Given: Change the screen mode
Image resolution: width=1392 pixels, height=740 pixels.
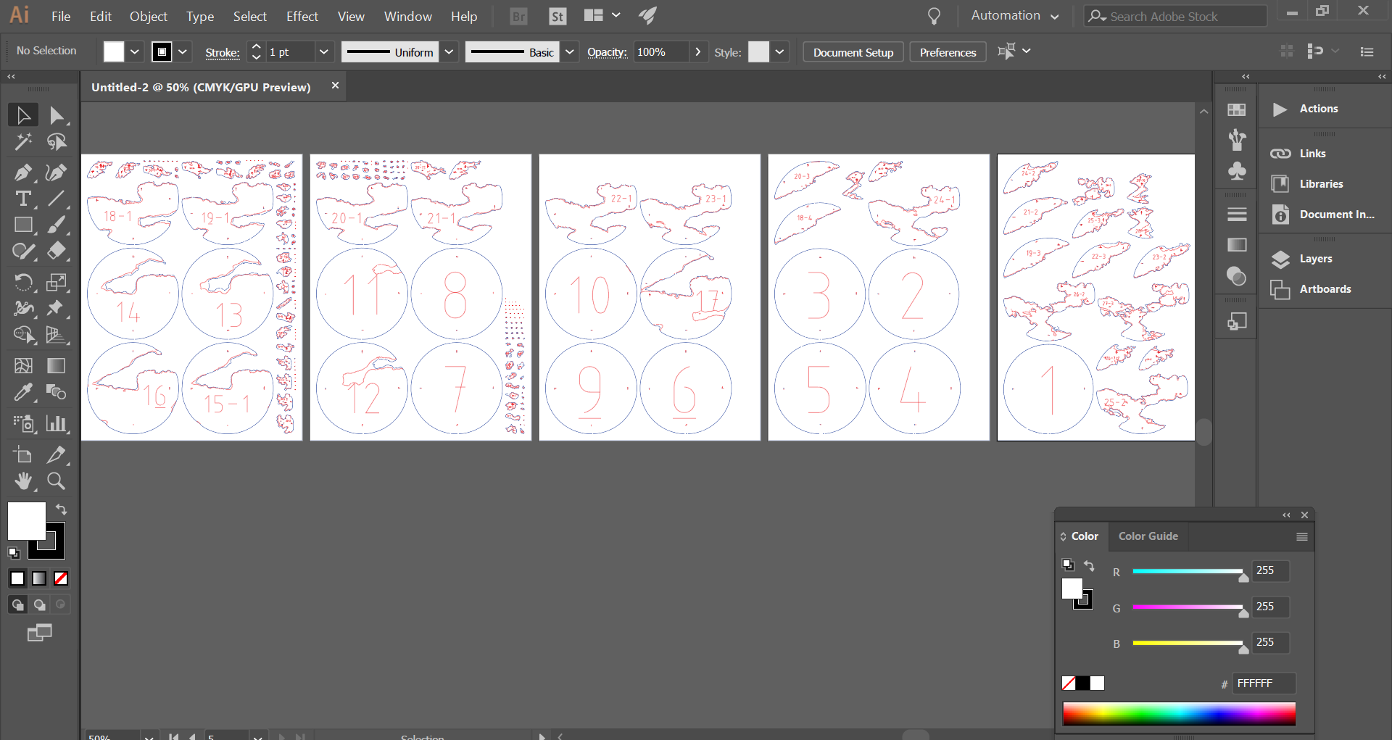Looking at the screenshot, I should (x=39, y=633).
